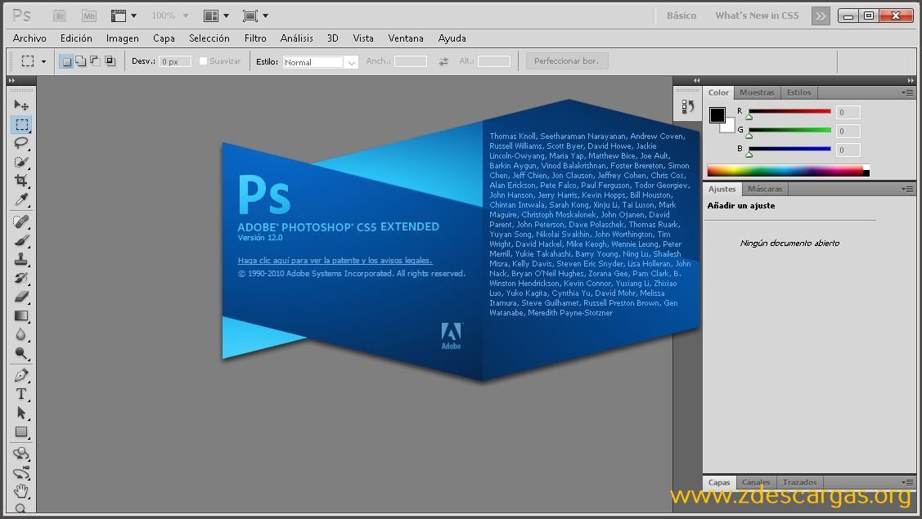Click the red R channel slider
Screen dimensions: 922x519
coord(789,112)
